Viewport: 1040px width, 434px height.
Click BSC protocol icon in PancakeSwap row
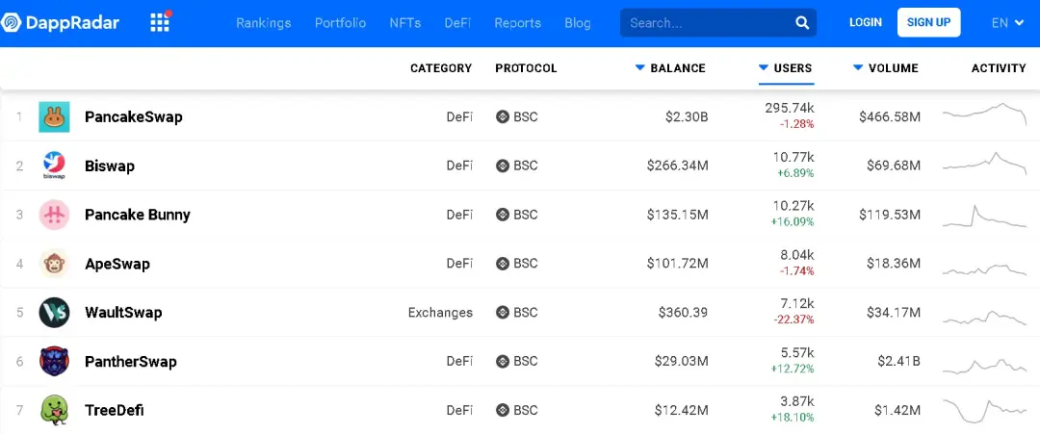coord(503,117)
